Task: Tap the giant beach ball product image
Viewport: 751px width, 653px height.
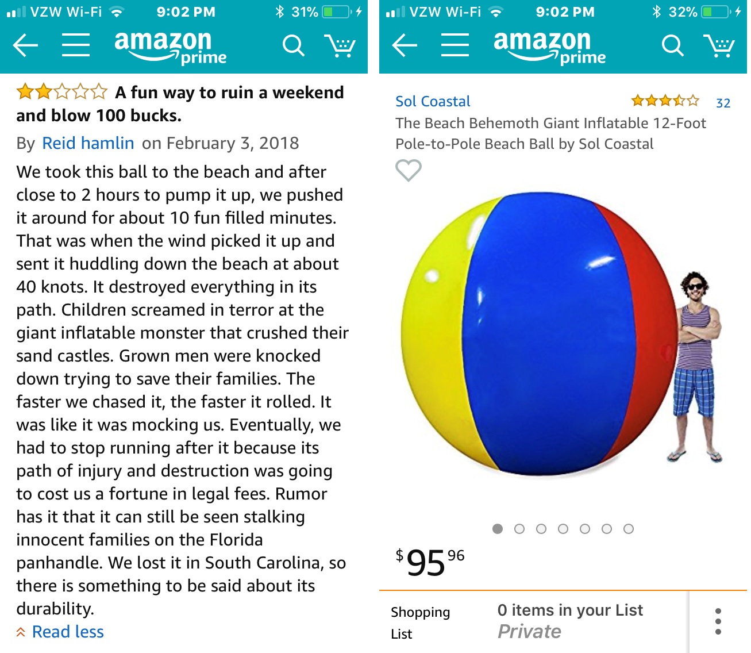Action: (540, 333)
